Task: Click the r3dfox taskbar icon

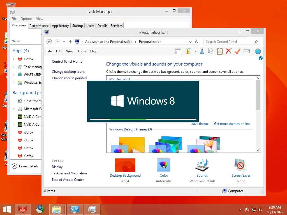Action: coord(22,209)
